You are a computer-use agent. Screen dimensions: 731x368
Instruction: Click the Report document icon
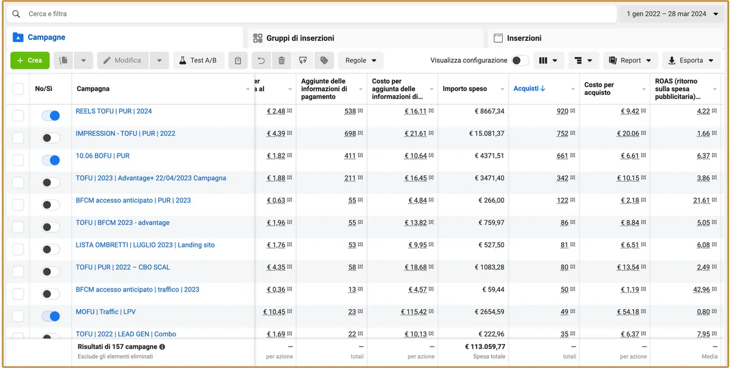612,61
